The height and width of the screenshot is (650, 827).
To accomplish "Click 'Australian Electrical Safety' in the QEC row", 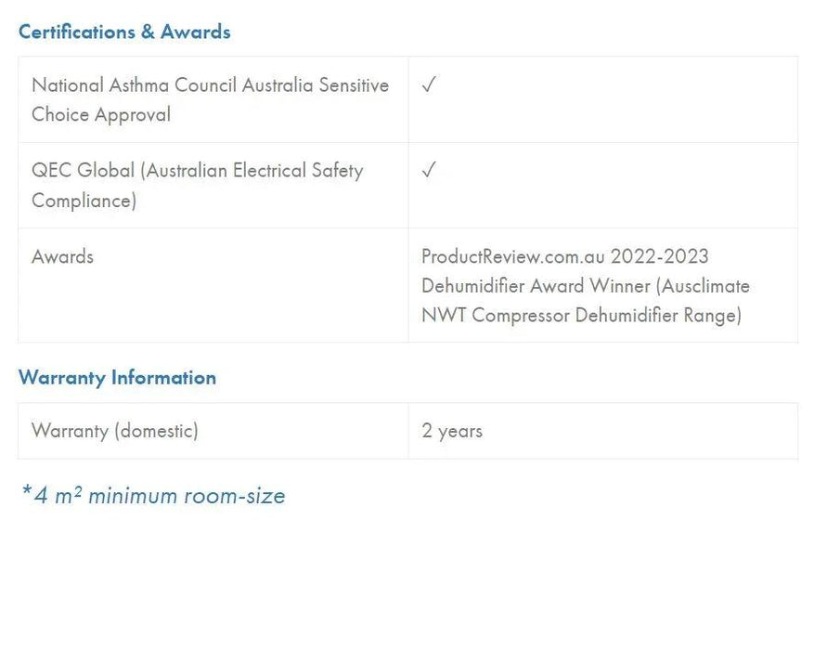I will coord(252,171).
